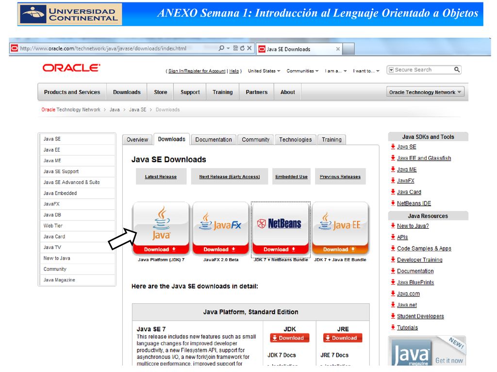The image size is (497, 372).
Task: Click the Java SE breadcrumb link
Action: coord(137,109)
